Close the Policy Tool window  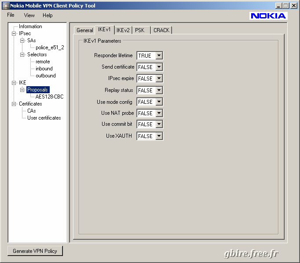[x=294, y=6]
